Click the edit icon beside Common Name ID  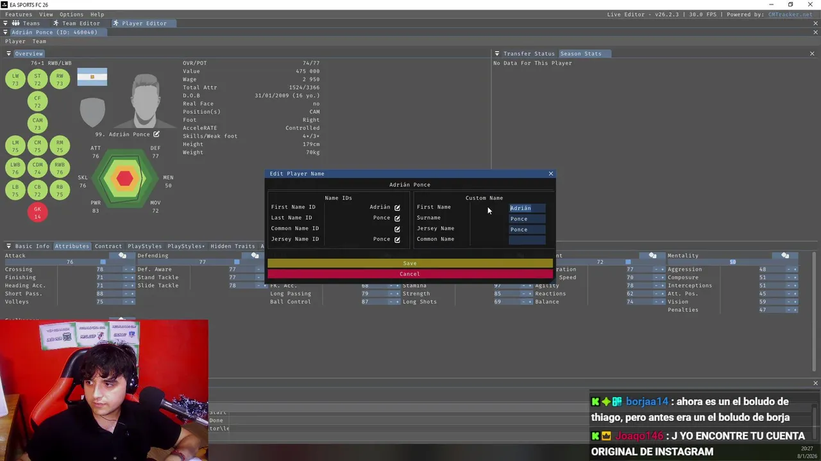[x=397, y=229]
